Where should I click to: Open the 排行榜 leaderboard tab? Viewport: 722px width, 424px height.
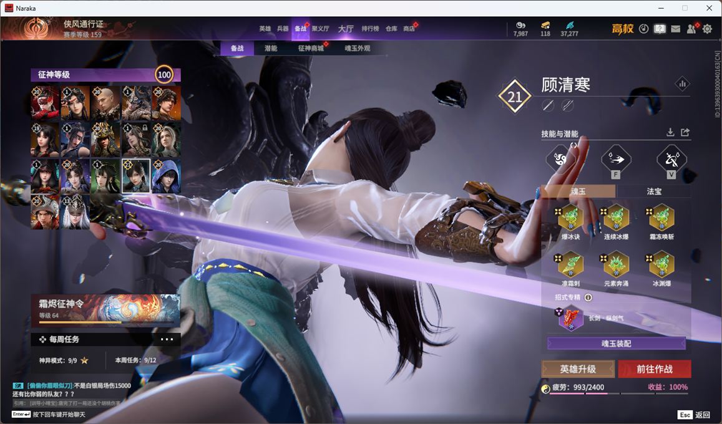(370, 29)
